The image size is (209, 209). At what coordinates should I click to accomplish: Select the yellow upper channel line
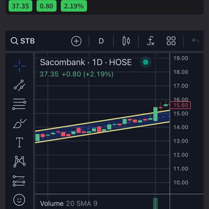tap(102, 121)
